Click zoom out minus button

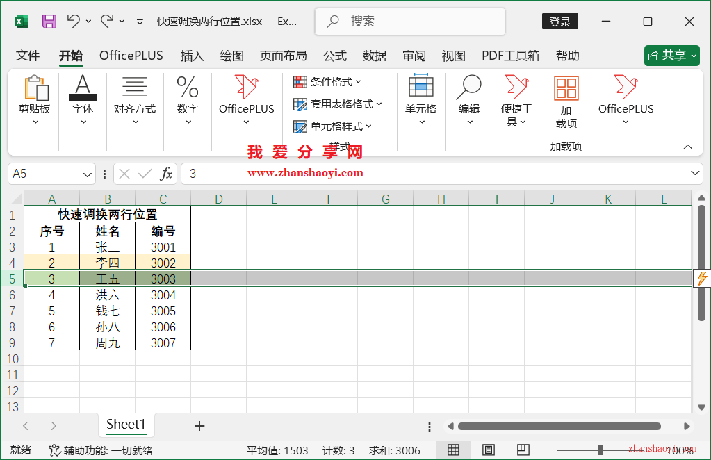[548, 450]
